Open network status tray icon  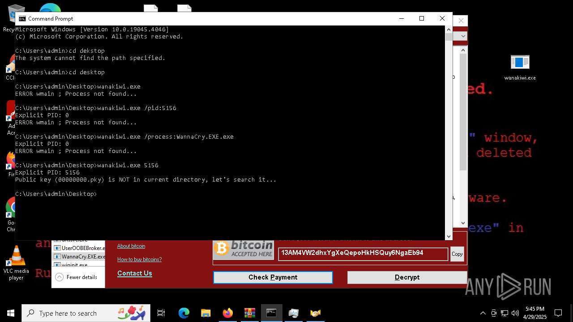coord(505,313)
